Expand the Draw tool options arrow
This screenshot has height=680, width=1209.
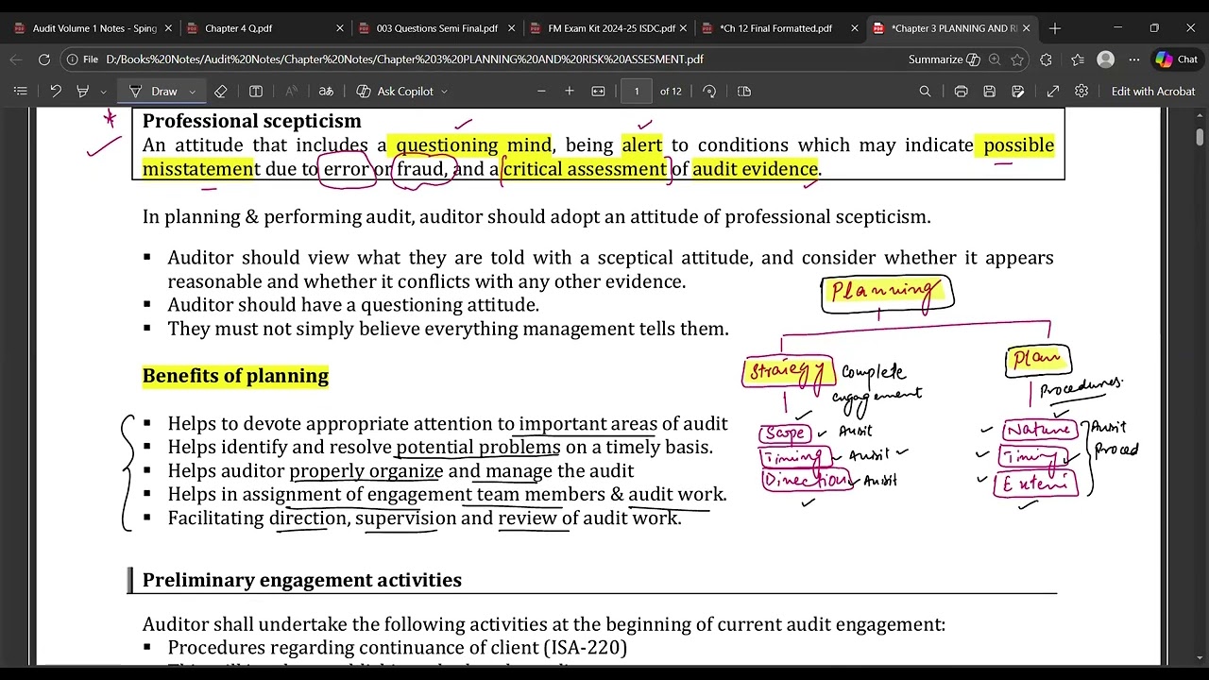pyautogui.click(x=192, y=92)
